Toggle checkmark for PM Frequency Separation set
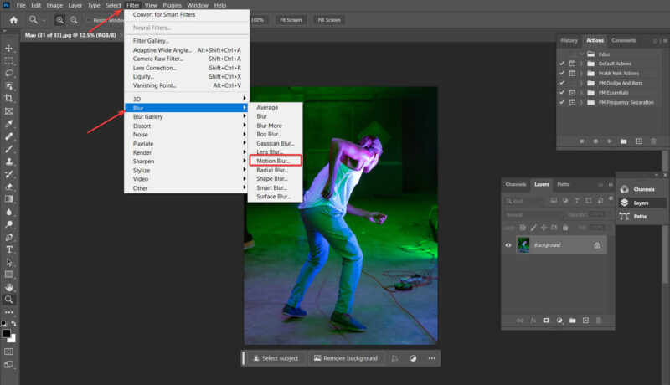This screenshot has width=670, height=385. pyautogui.click(x=562, y=102)
